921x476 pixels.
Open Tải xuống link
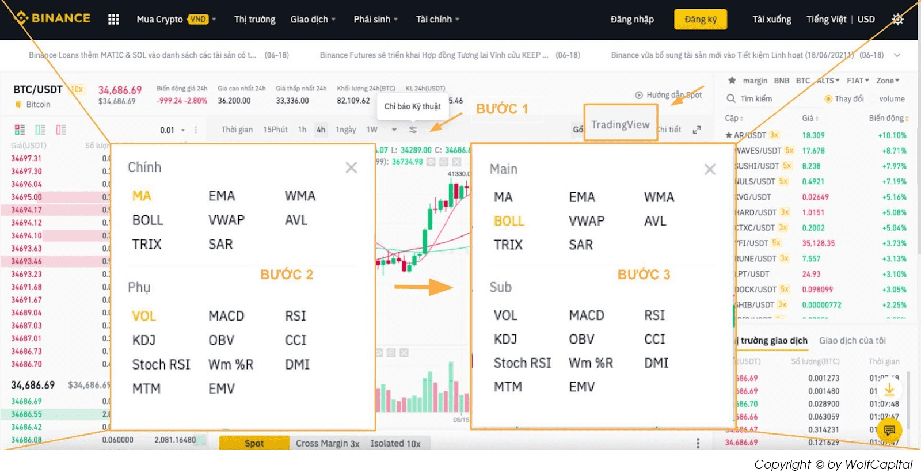click(x=772, y=20)
